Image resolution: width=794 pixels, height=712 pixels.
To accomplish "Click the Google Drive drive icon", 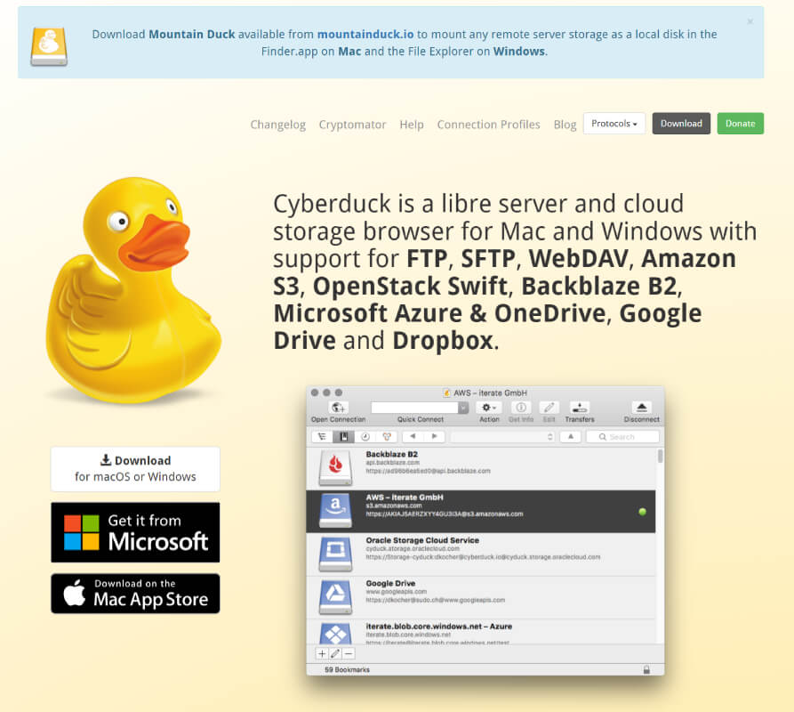I will pyautogui.click(x=335, y=597).
